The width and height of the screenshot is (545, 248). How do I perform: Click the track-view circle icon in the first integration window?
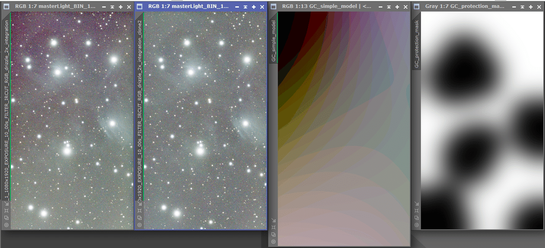click(x=6, y=224)
